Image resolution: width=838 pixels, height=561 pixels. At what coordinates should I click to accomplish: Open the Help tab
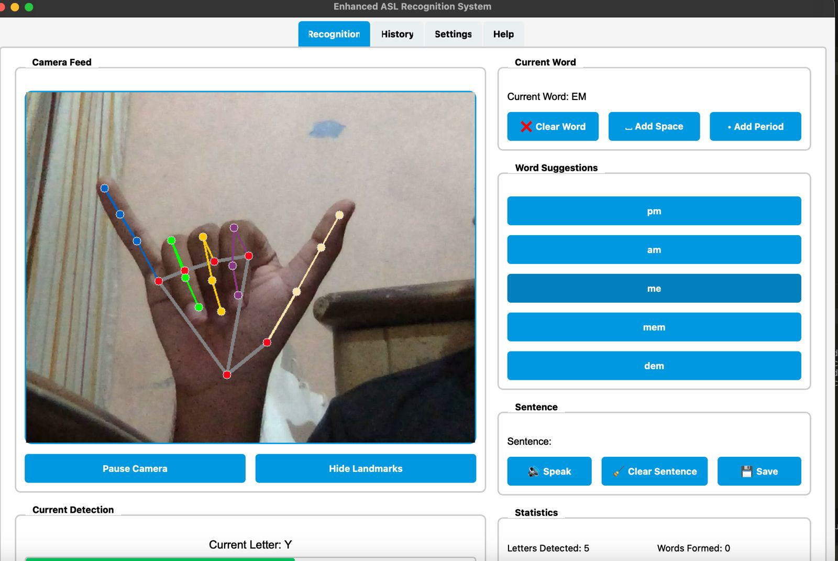click(x=503, y=34)
